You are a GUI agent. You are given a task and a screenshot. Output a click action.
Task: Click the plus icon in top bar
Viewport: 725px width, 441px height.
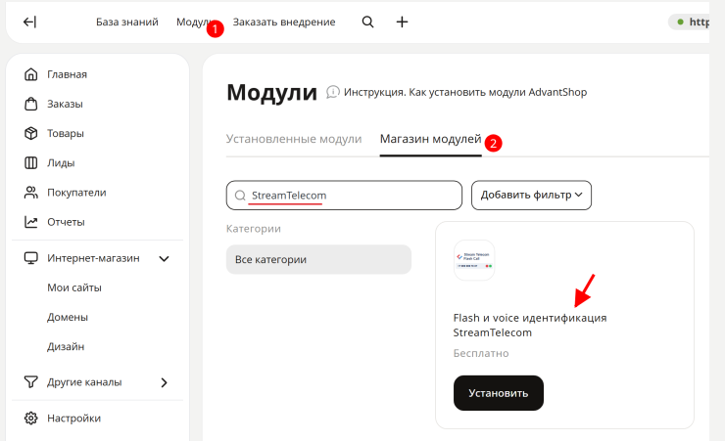402,22
